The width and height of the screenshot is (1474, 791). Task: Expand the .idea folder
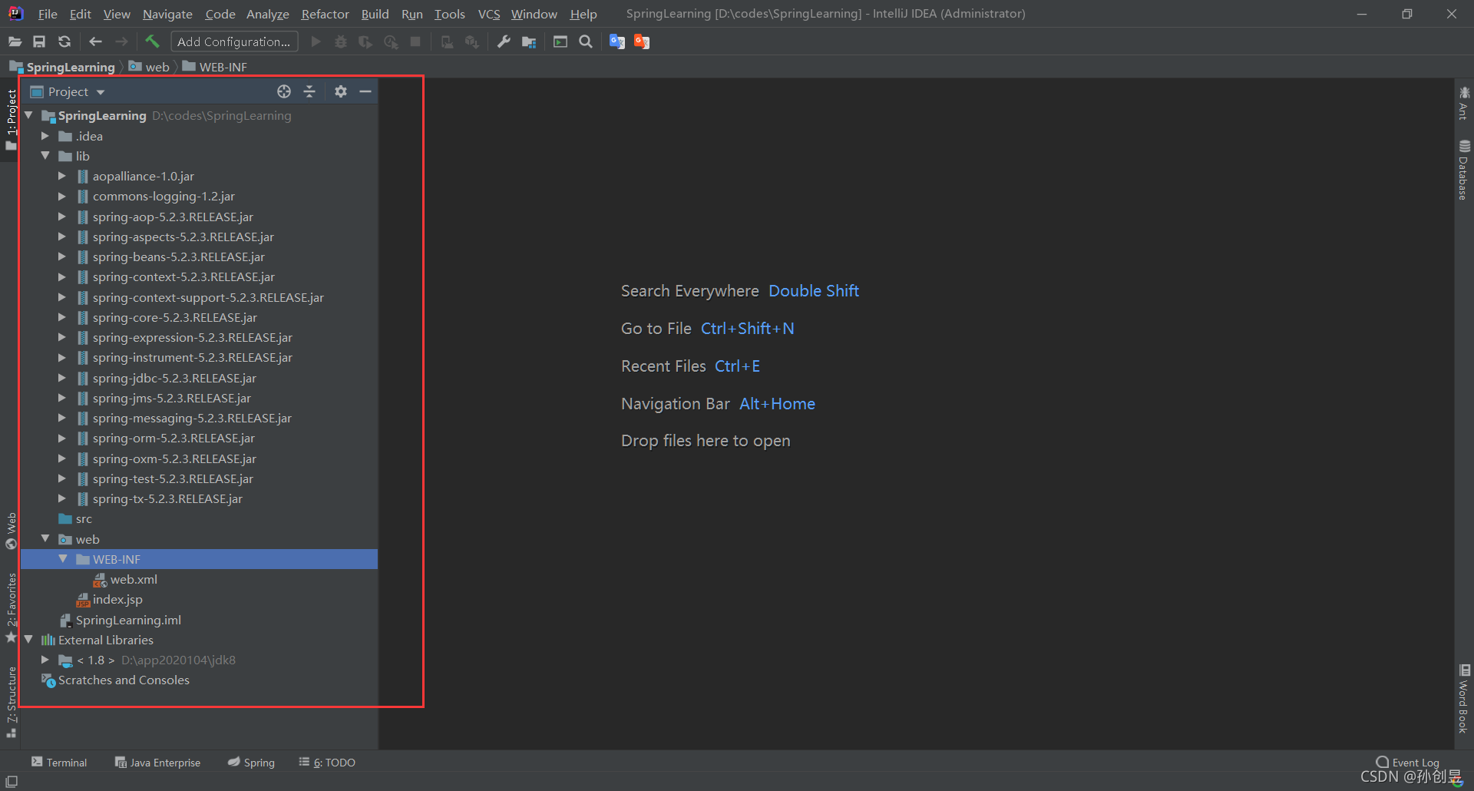point(45,136)
